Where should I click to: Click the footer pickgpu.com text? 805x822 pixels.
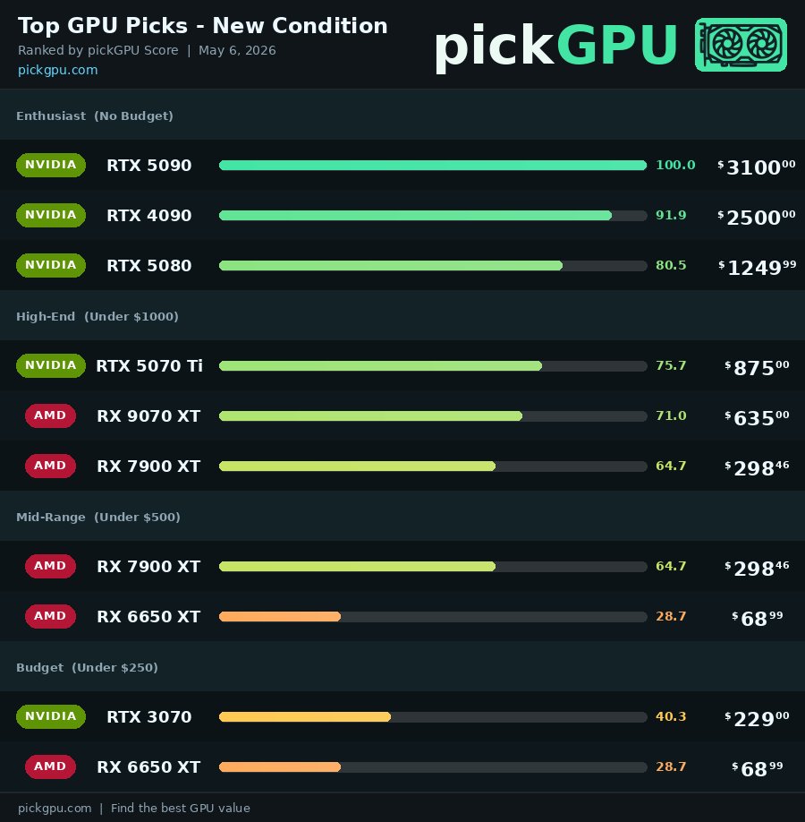55,808
